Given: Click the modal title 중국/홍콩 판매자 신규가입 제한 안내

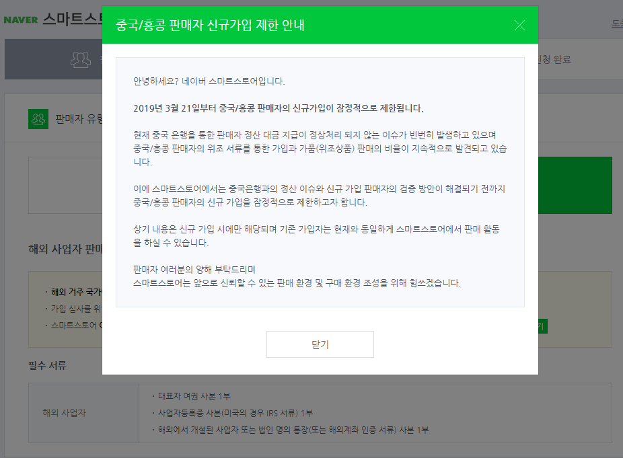Looking at the screenshot, I should click(210, 25).
